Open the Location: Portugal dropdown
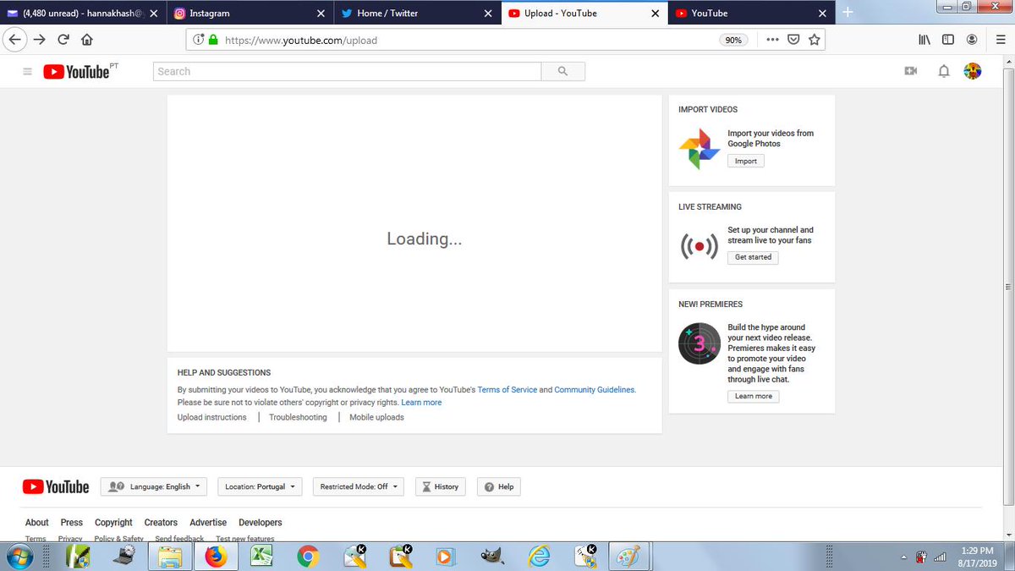Image resolution: width=1015 pixels, height=571 pixels. click(260, 486)
